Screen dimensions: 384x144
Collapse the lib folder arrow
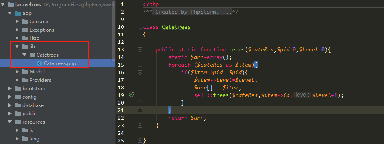click(x=17, y=47)
